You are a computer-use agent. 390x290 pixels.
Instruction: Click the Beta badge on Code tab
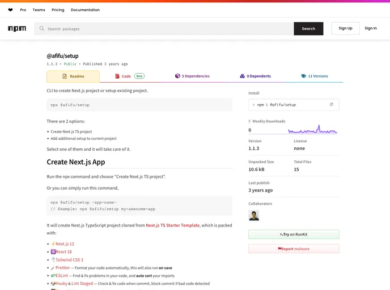pyautogui.click(x=139, y=76)
